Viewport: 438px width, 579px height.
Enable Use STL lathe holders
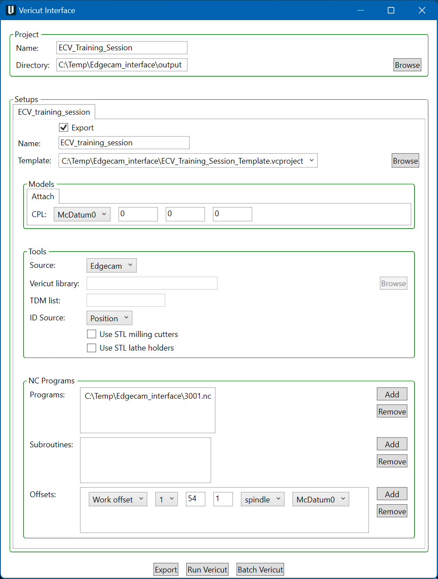click(x=91, y=347)
